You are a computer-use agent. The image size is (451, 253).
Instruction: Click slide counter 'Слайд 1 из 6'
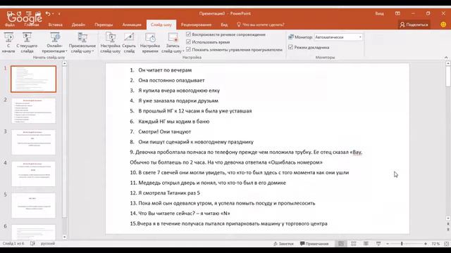click(x=13, y=244)
